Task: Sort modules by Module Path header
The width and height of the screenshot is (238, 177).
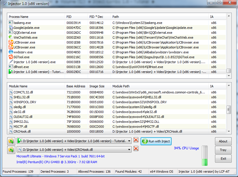Action: tap(160, 86)
